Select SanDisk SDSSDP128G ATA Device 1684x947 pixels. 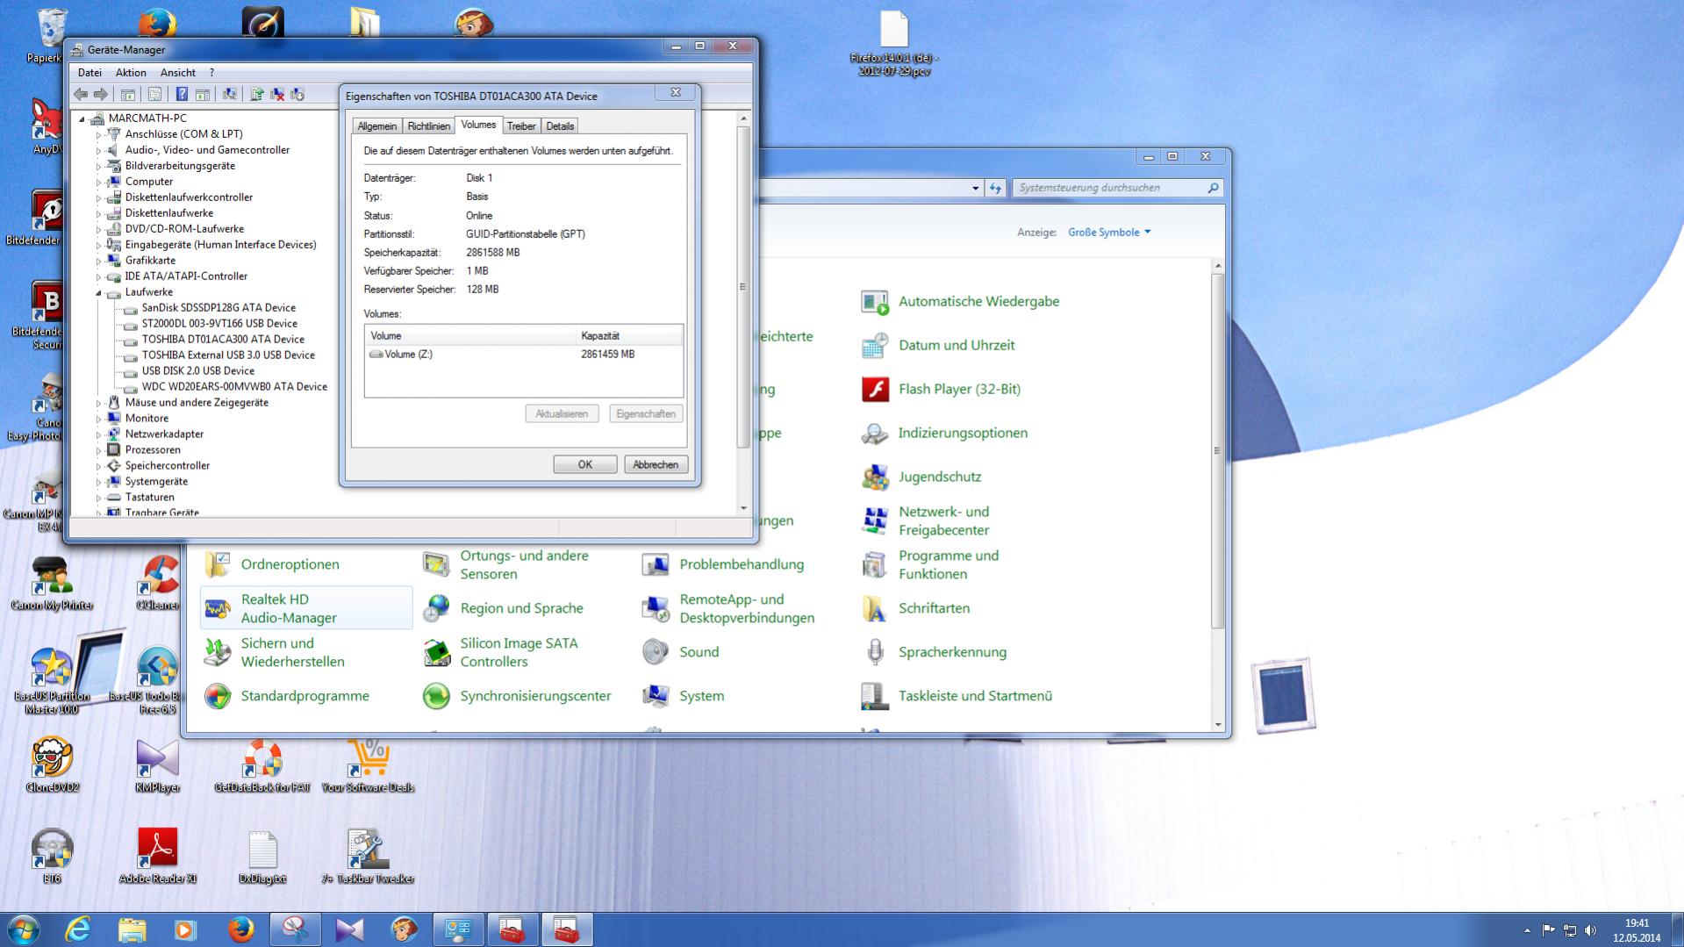(x=219, y=308)
